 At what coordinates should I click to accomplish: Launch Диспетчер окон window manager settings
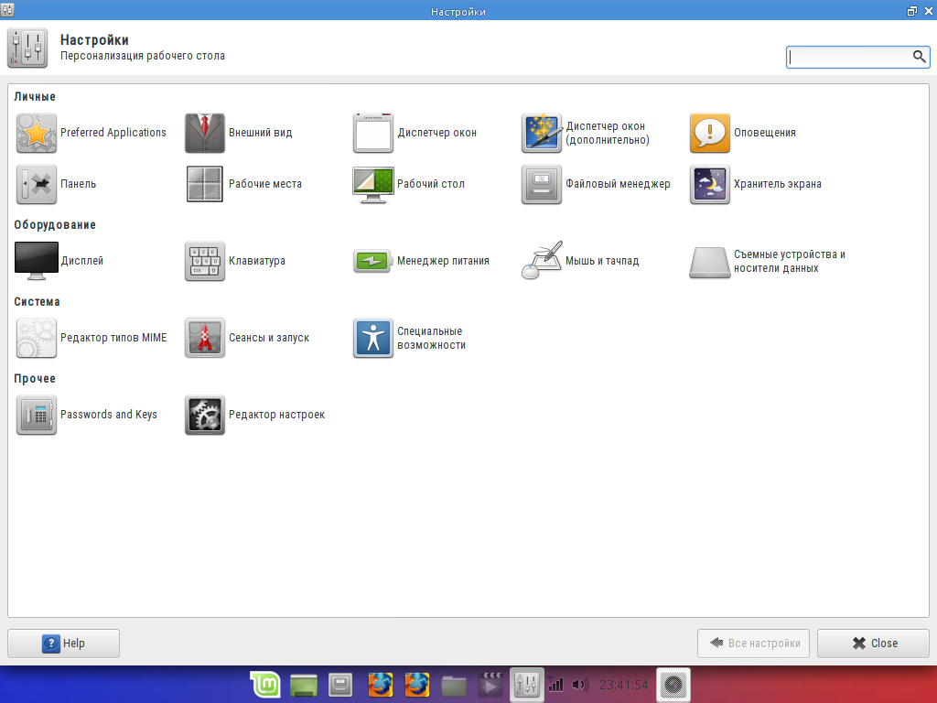coord(416,133)
